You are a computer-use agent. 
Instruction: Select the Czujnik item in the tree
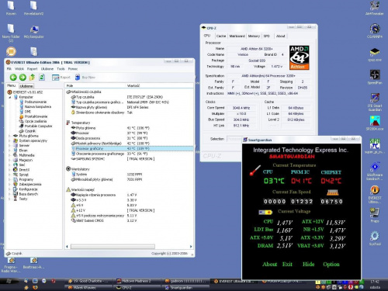pos(30,131)
